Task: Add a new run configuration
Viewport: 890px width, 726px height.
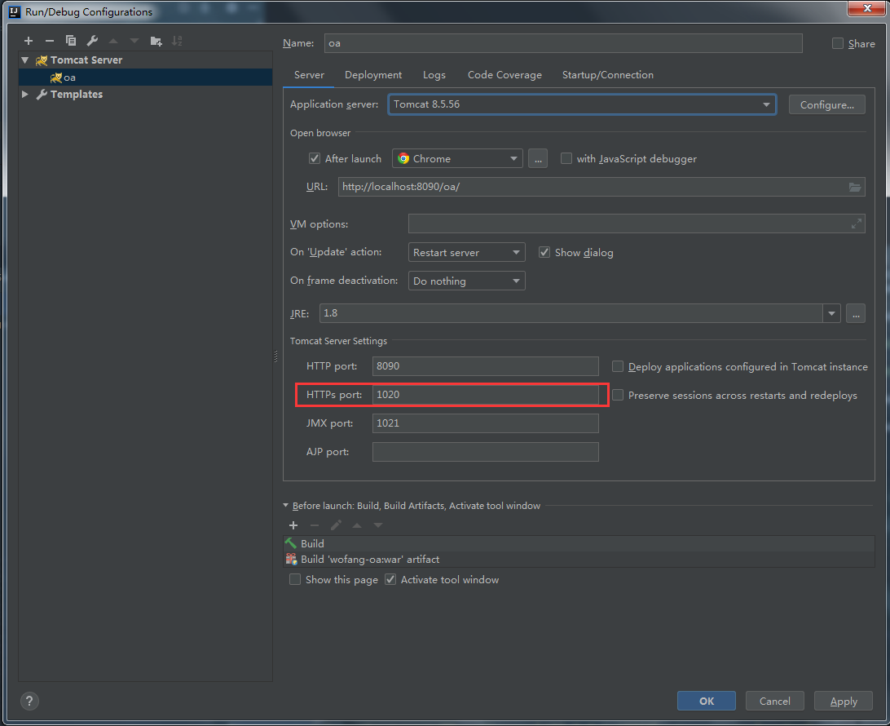Action: click(x=28, y=40)
